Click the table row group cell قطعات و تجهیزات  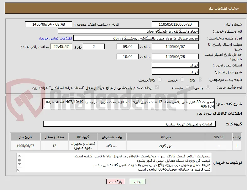(83, 146)
